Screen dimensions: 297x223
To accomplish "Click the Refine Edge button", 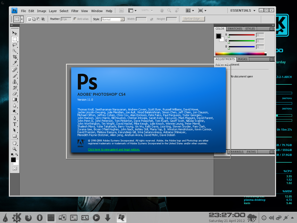I will point(193,19).
